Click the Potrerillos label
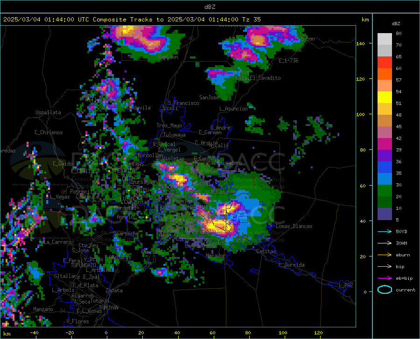The image size is (420, 339). click(x=85, y=192)
